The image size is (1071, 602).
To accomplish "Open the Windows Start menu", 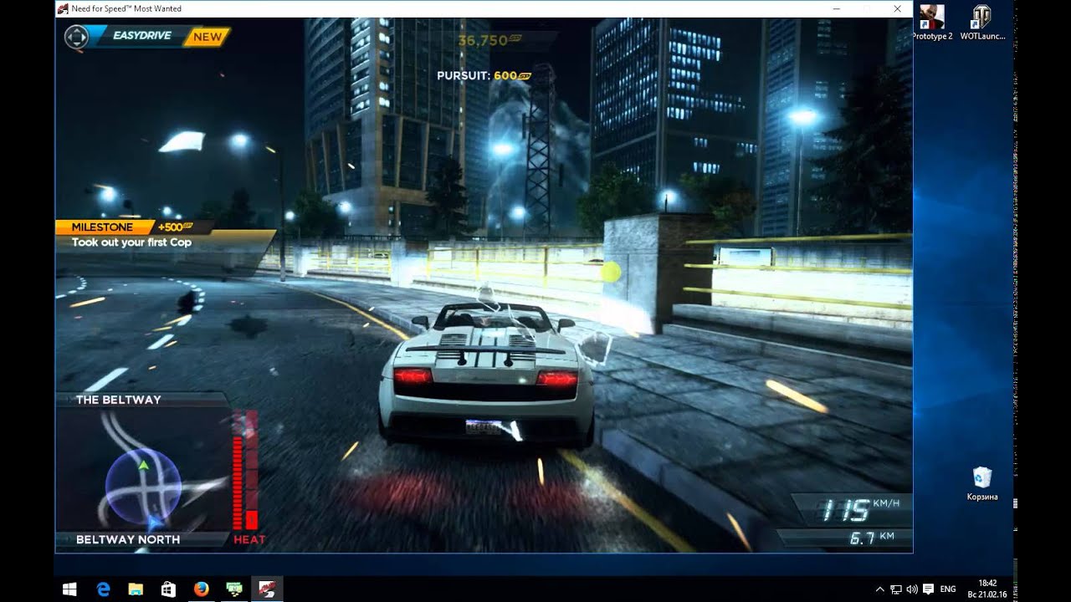I will [x=69, y=589].
